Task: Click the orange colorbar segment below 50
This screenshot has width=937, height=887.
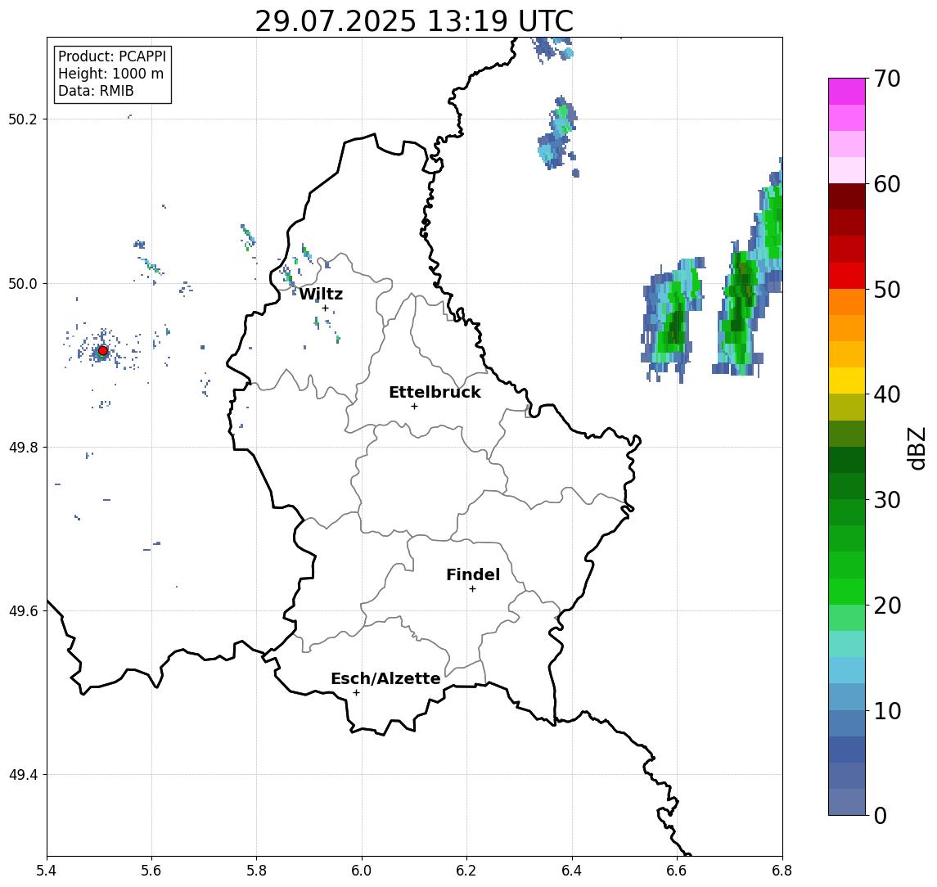Action: click(x=847, y=302)
